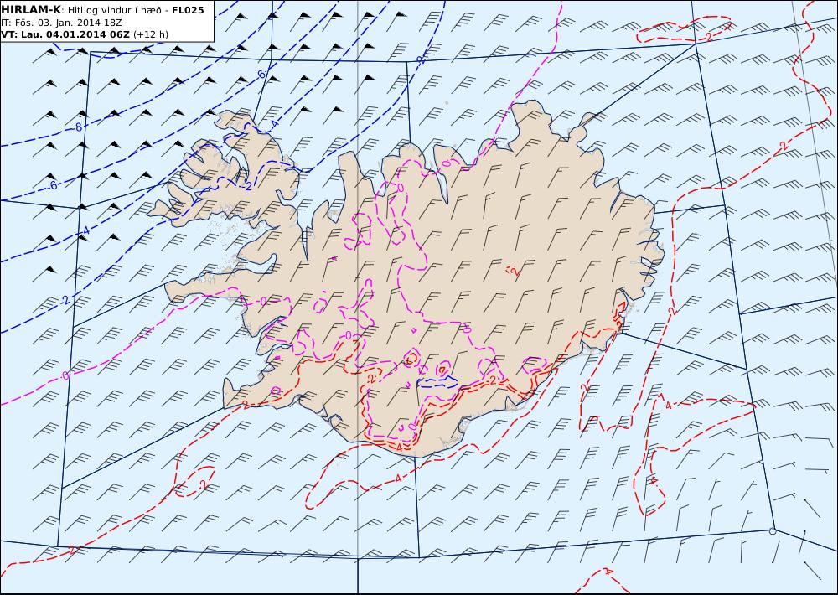Click the small circle marker on the boundary line

[773, 530]
